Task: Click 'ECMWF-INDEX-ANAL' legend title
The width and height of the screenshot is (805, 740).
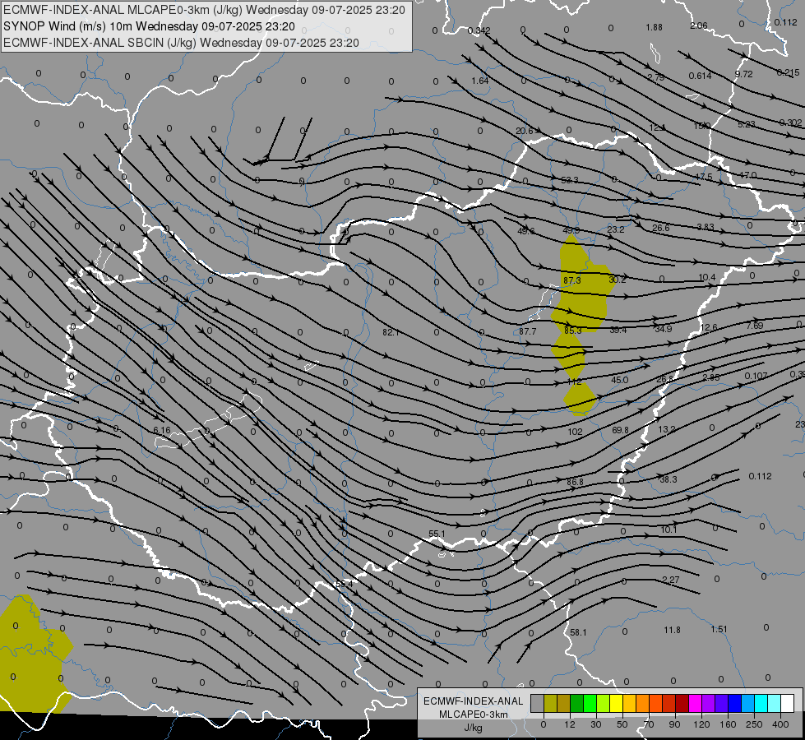Action: pyautogui.click(x=474, y=701)
